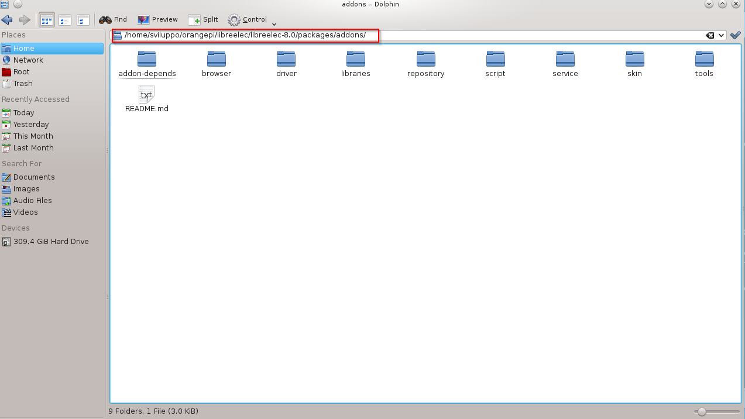Browse files modified Yesterday

point(31,124)
